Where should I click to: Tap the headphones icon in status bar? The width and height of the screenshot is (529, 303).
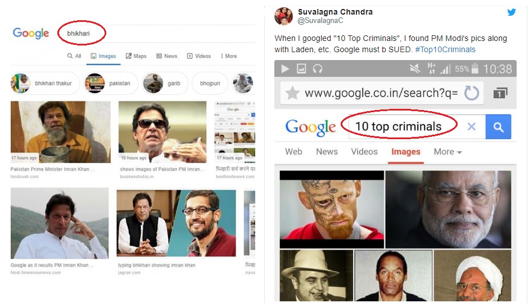(318, 69)
